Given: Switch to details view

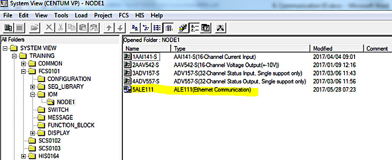Looking at the screenshot, I should pos(169,28).
